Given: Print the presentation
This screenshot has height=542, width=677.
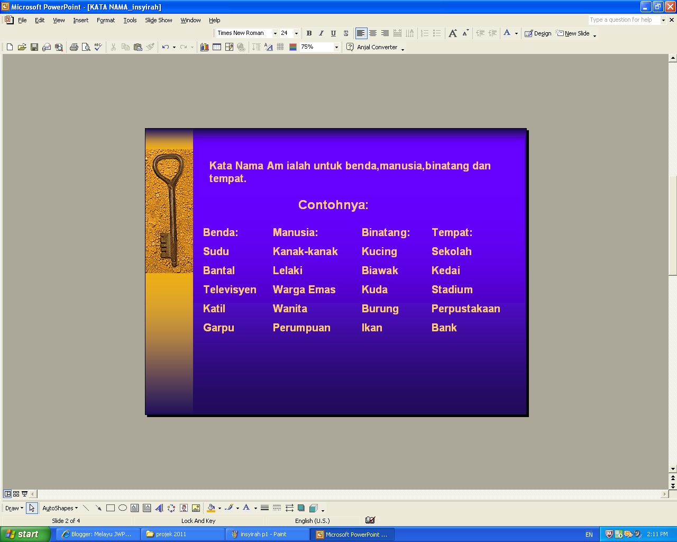Looking at the screenshot, I should (x=74, y=47).
